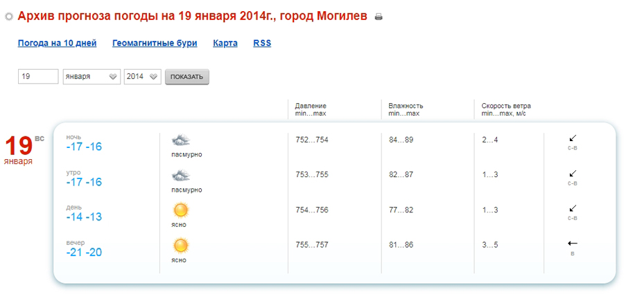Click the morning wind direction arrow
Viewport: 624px width, 294px height.
click(573, 173)
